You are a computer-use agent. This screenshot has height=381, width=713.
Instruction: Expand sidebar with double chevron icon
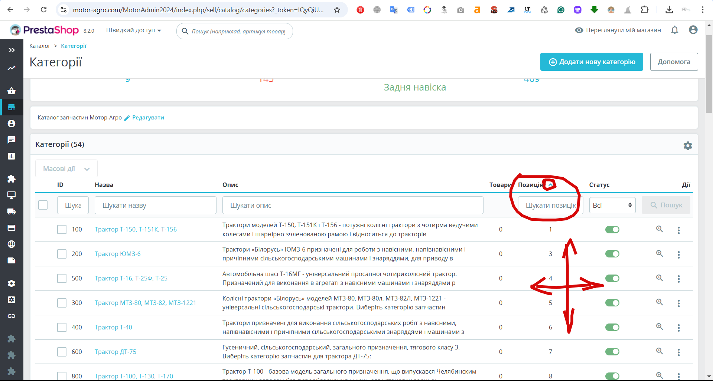(12, 50)
